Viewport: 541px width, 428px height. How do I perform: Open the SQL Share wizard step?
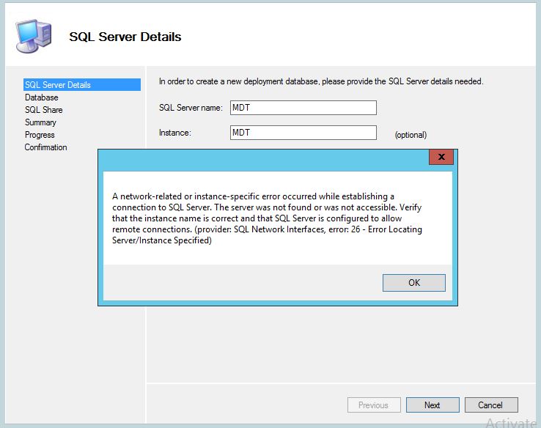pos(43,110)
